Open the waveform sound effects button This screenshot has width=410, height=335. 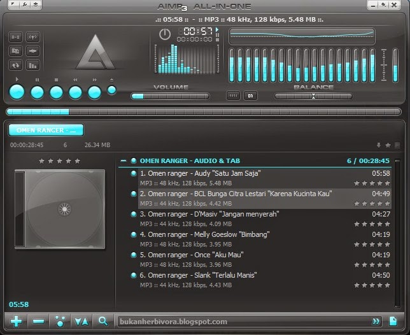[32, 51]
